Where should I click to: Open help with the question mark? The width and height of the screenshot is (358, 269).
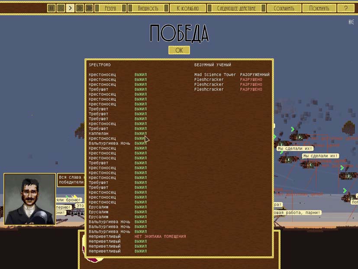(x=345, y=8)
